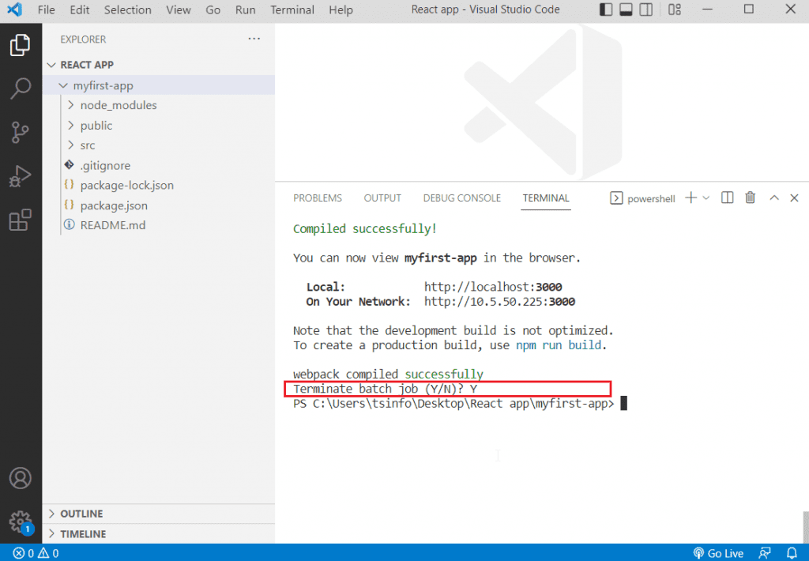Select the powershell terminal label
This screenshot has height=561, width=809.
(x=642, y=198)
